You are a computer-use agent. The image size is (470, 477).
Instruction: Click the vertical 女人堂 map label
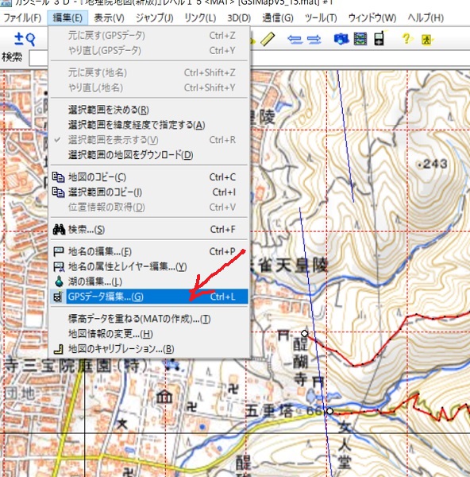345,445
